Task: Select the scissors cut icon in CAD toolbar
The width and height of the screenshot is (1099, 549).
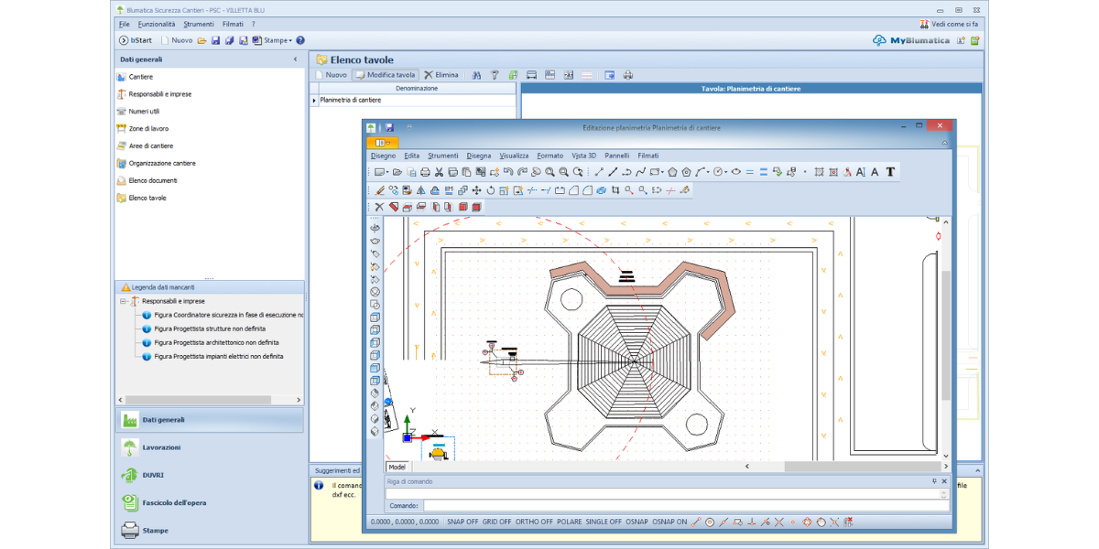Action: point(439,172)
